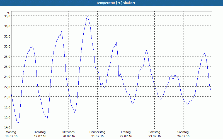Click the date 21.07.16
The height and width of the screenshot is (139, 223).
click(x=98, y=136)
